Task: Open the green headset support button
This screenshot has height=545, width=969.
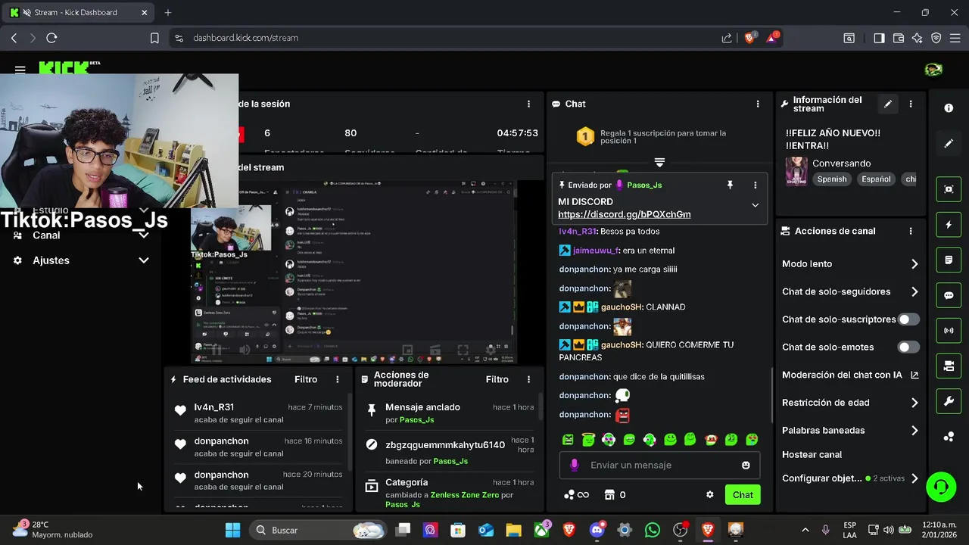Action: 941,486
